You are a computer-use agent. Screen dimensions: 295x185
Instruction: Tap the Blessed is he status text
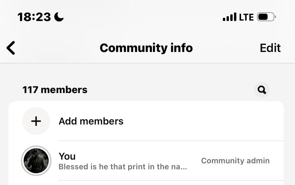point(123,167)
